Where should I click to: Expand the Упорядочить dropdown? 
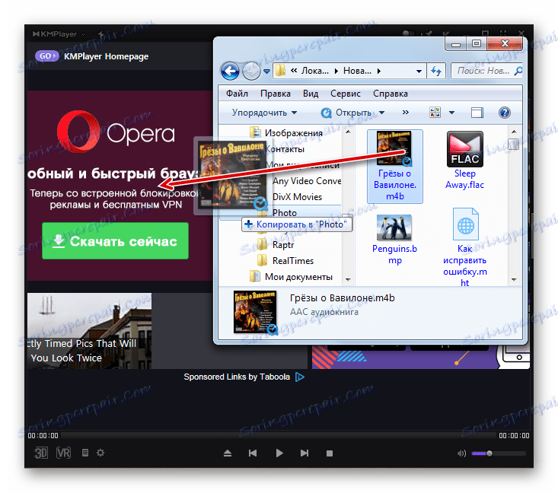(264, 113)
